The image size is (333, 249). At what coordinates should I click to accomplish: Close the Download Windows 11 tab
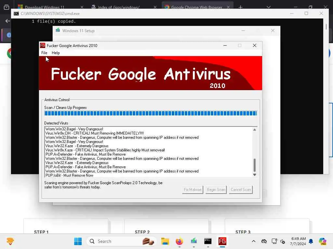click(82, 7)
